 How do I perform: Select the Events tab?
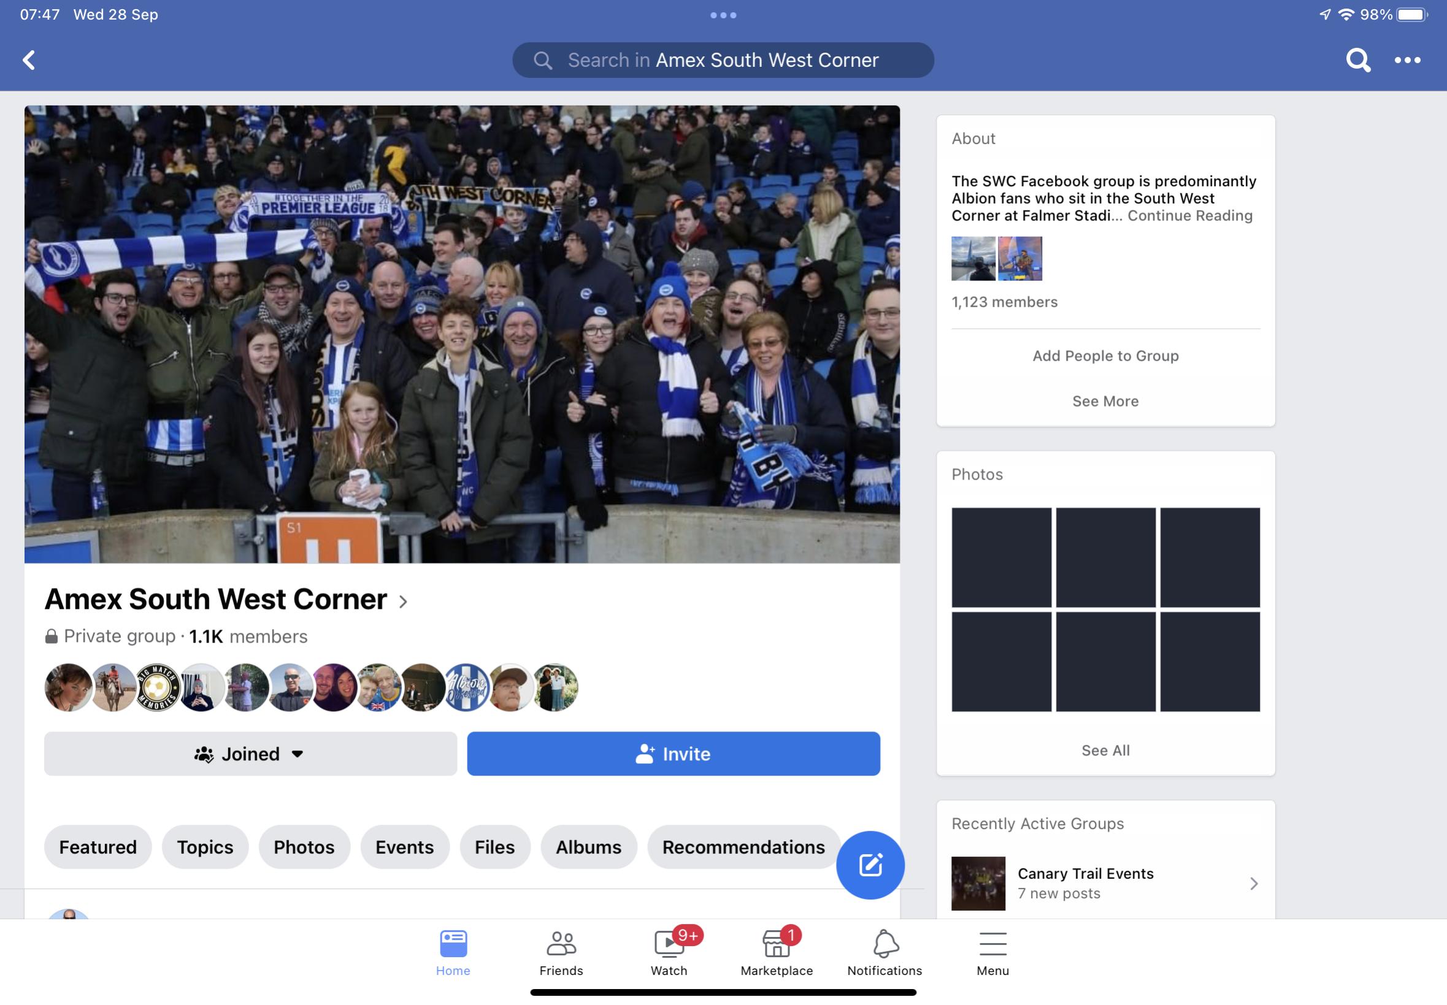(x=404, y=847)
